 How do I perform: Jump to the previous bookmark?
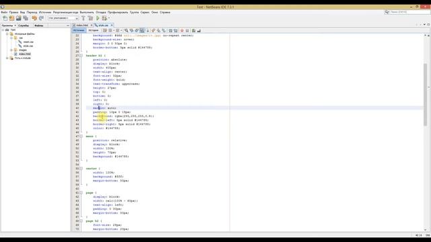pos(154,30)
